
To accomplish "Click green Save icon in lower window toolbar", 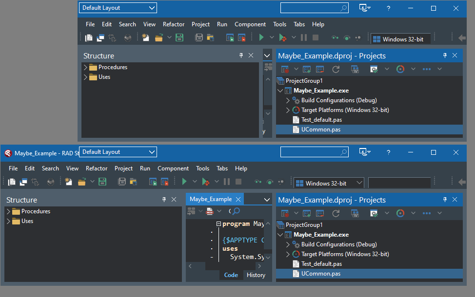I will click(102, 182).
